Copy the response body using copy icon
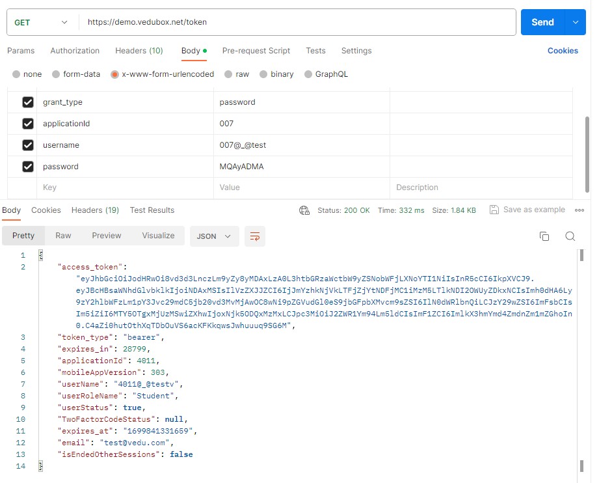This screenshot has width=599, height=483. (544, 236)
